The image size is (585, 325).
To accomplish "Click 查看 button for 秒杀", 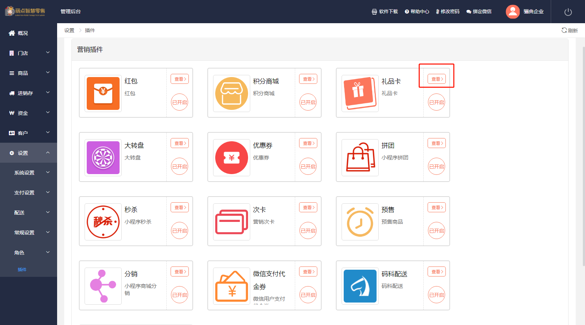I will pos(180,208).
